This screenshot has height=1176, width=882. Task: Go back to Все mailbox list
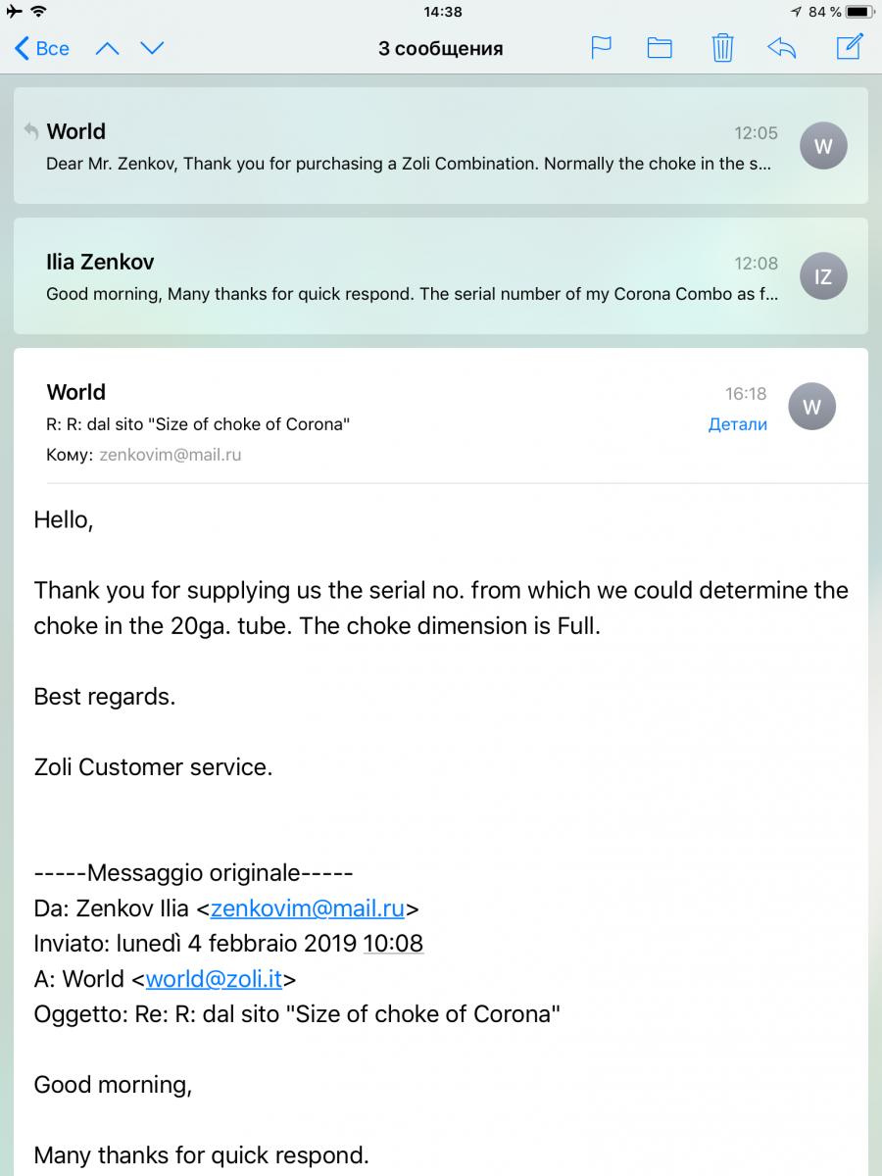click(42, 48)
